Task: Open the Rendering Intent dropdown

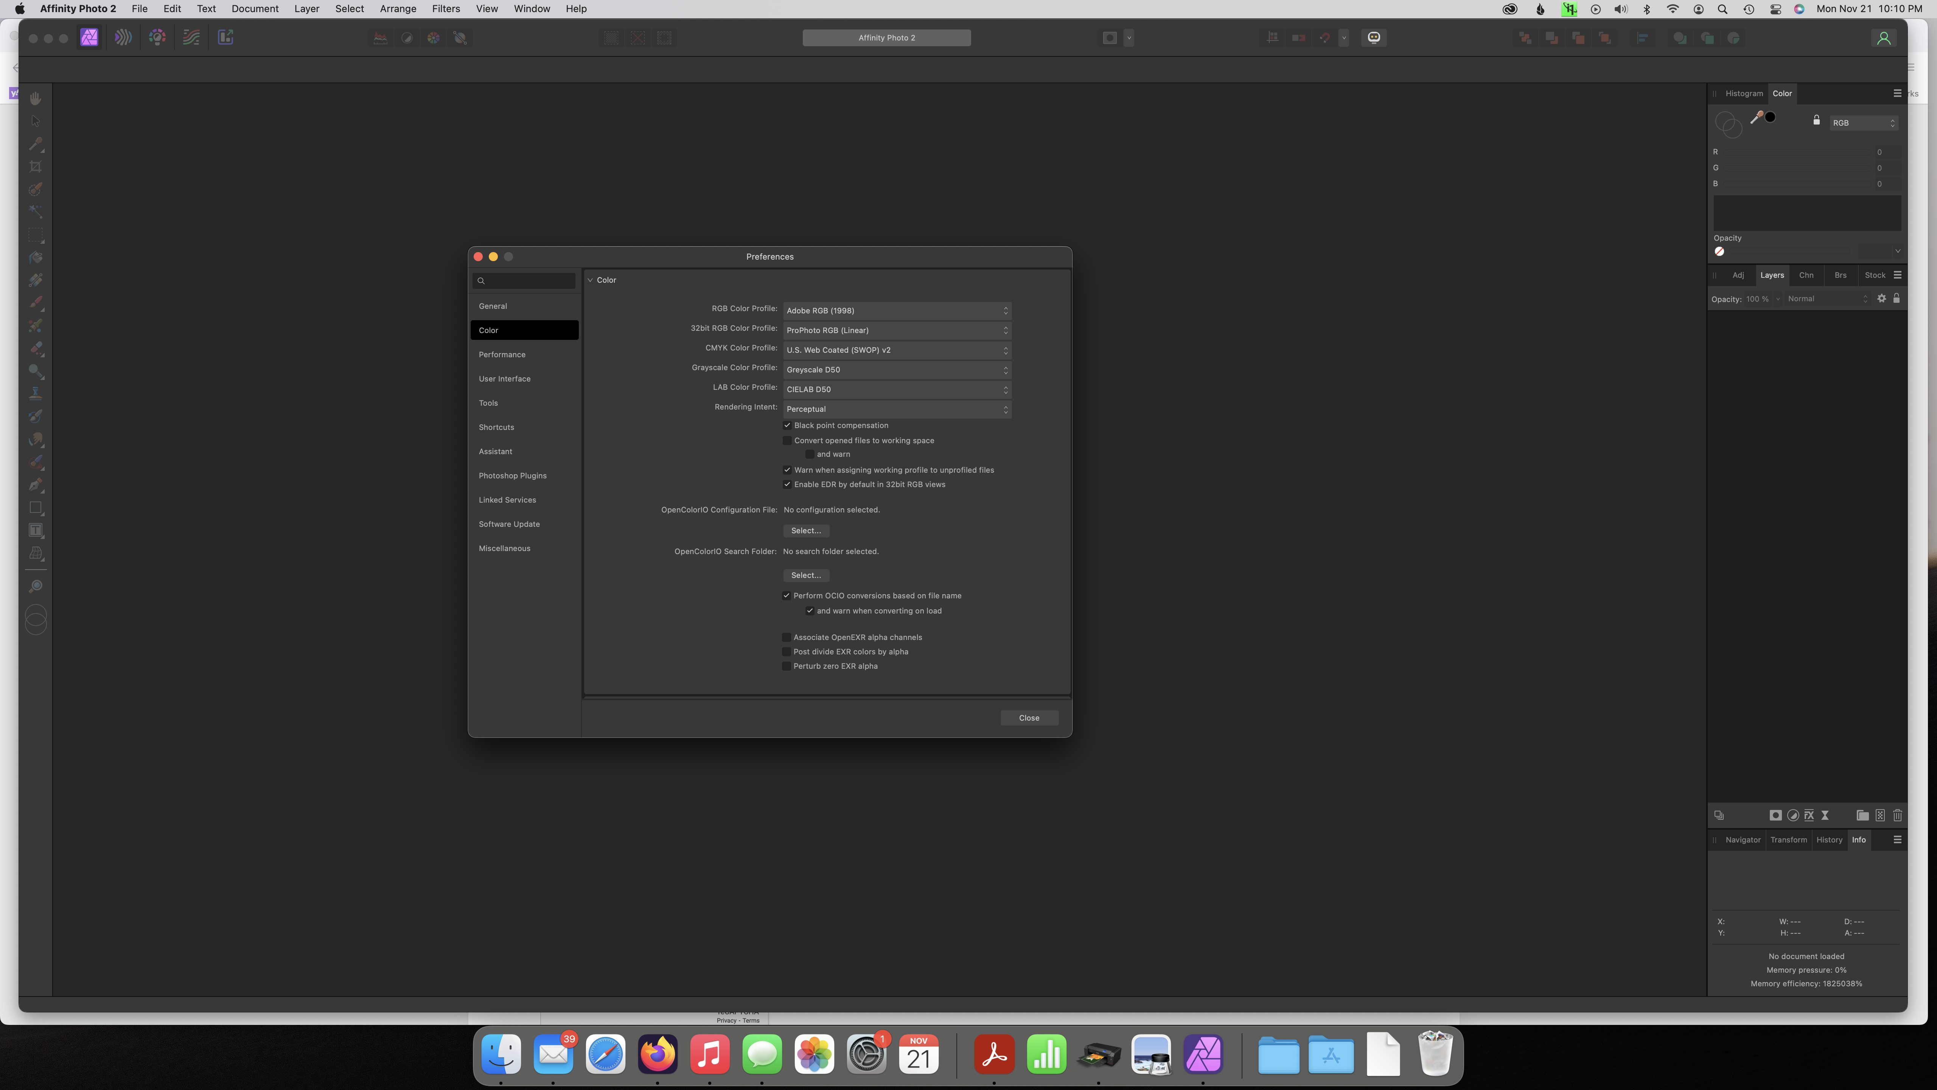Action: (x=897, y=409)
